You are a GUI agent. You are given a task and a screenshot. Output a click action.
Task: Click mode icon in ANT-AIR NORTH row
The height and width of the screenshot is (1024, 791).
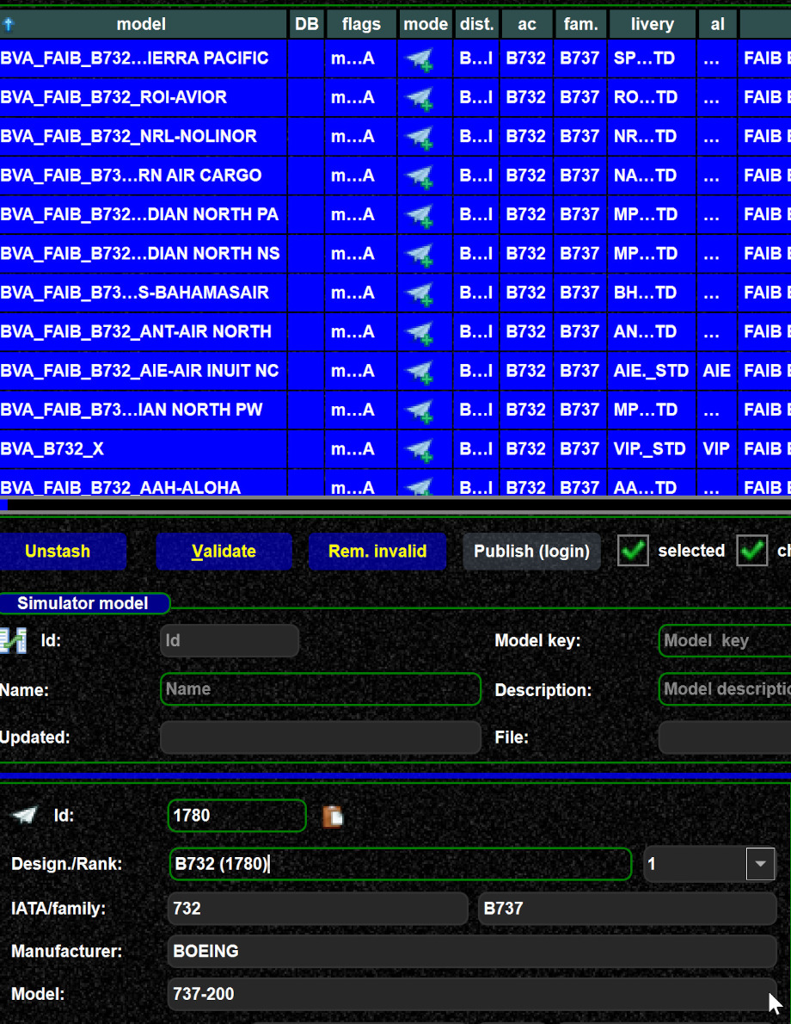[420, 335]
